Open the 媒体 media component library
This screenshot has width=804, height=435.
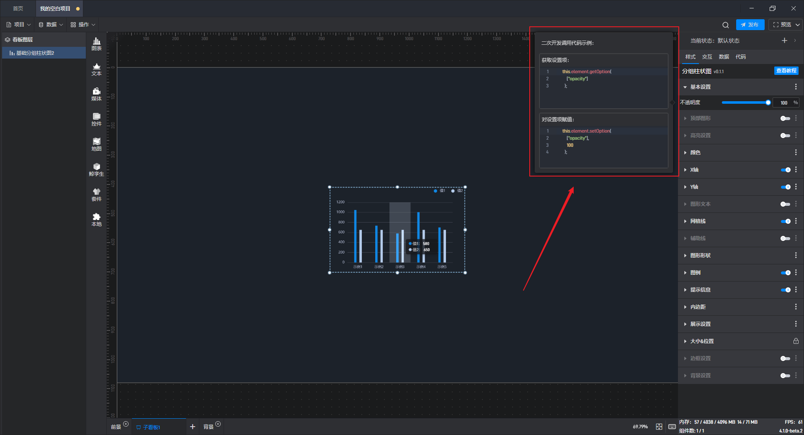(96, 94)
